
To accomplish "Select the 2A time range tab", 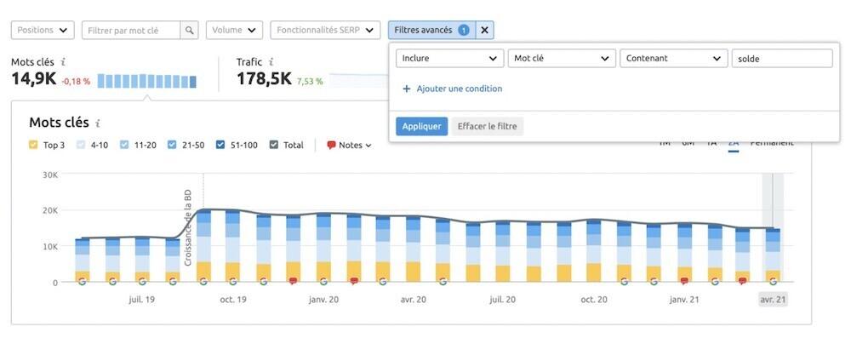I will click(x=734, y=143).
